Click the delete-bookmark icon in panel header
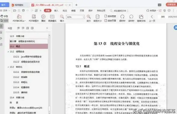The image size is (177, 114). pyautogui.click(x=32, y=28)
